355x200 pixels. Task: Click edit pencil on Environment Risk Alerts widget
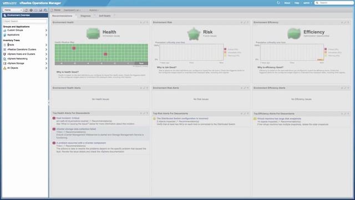tap(245, 88)
